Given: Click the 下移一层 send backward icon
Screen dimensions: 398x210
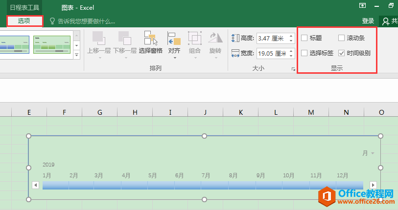Looking at the screenshot, I should (125, 38).
